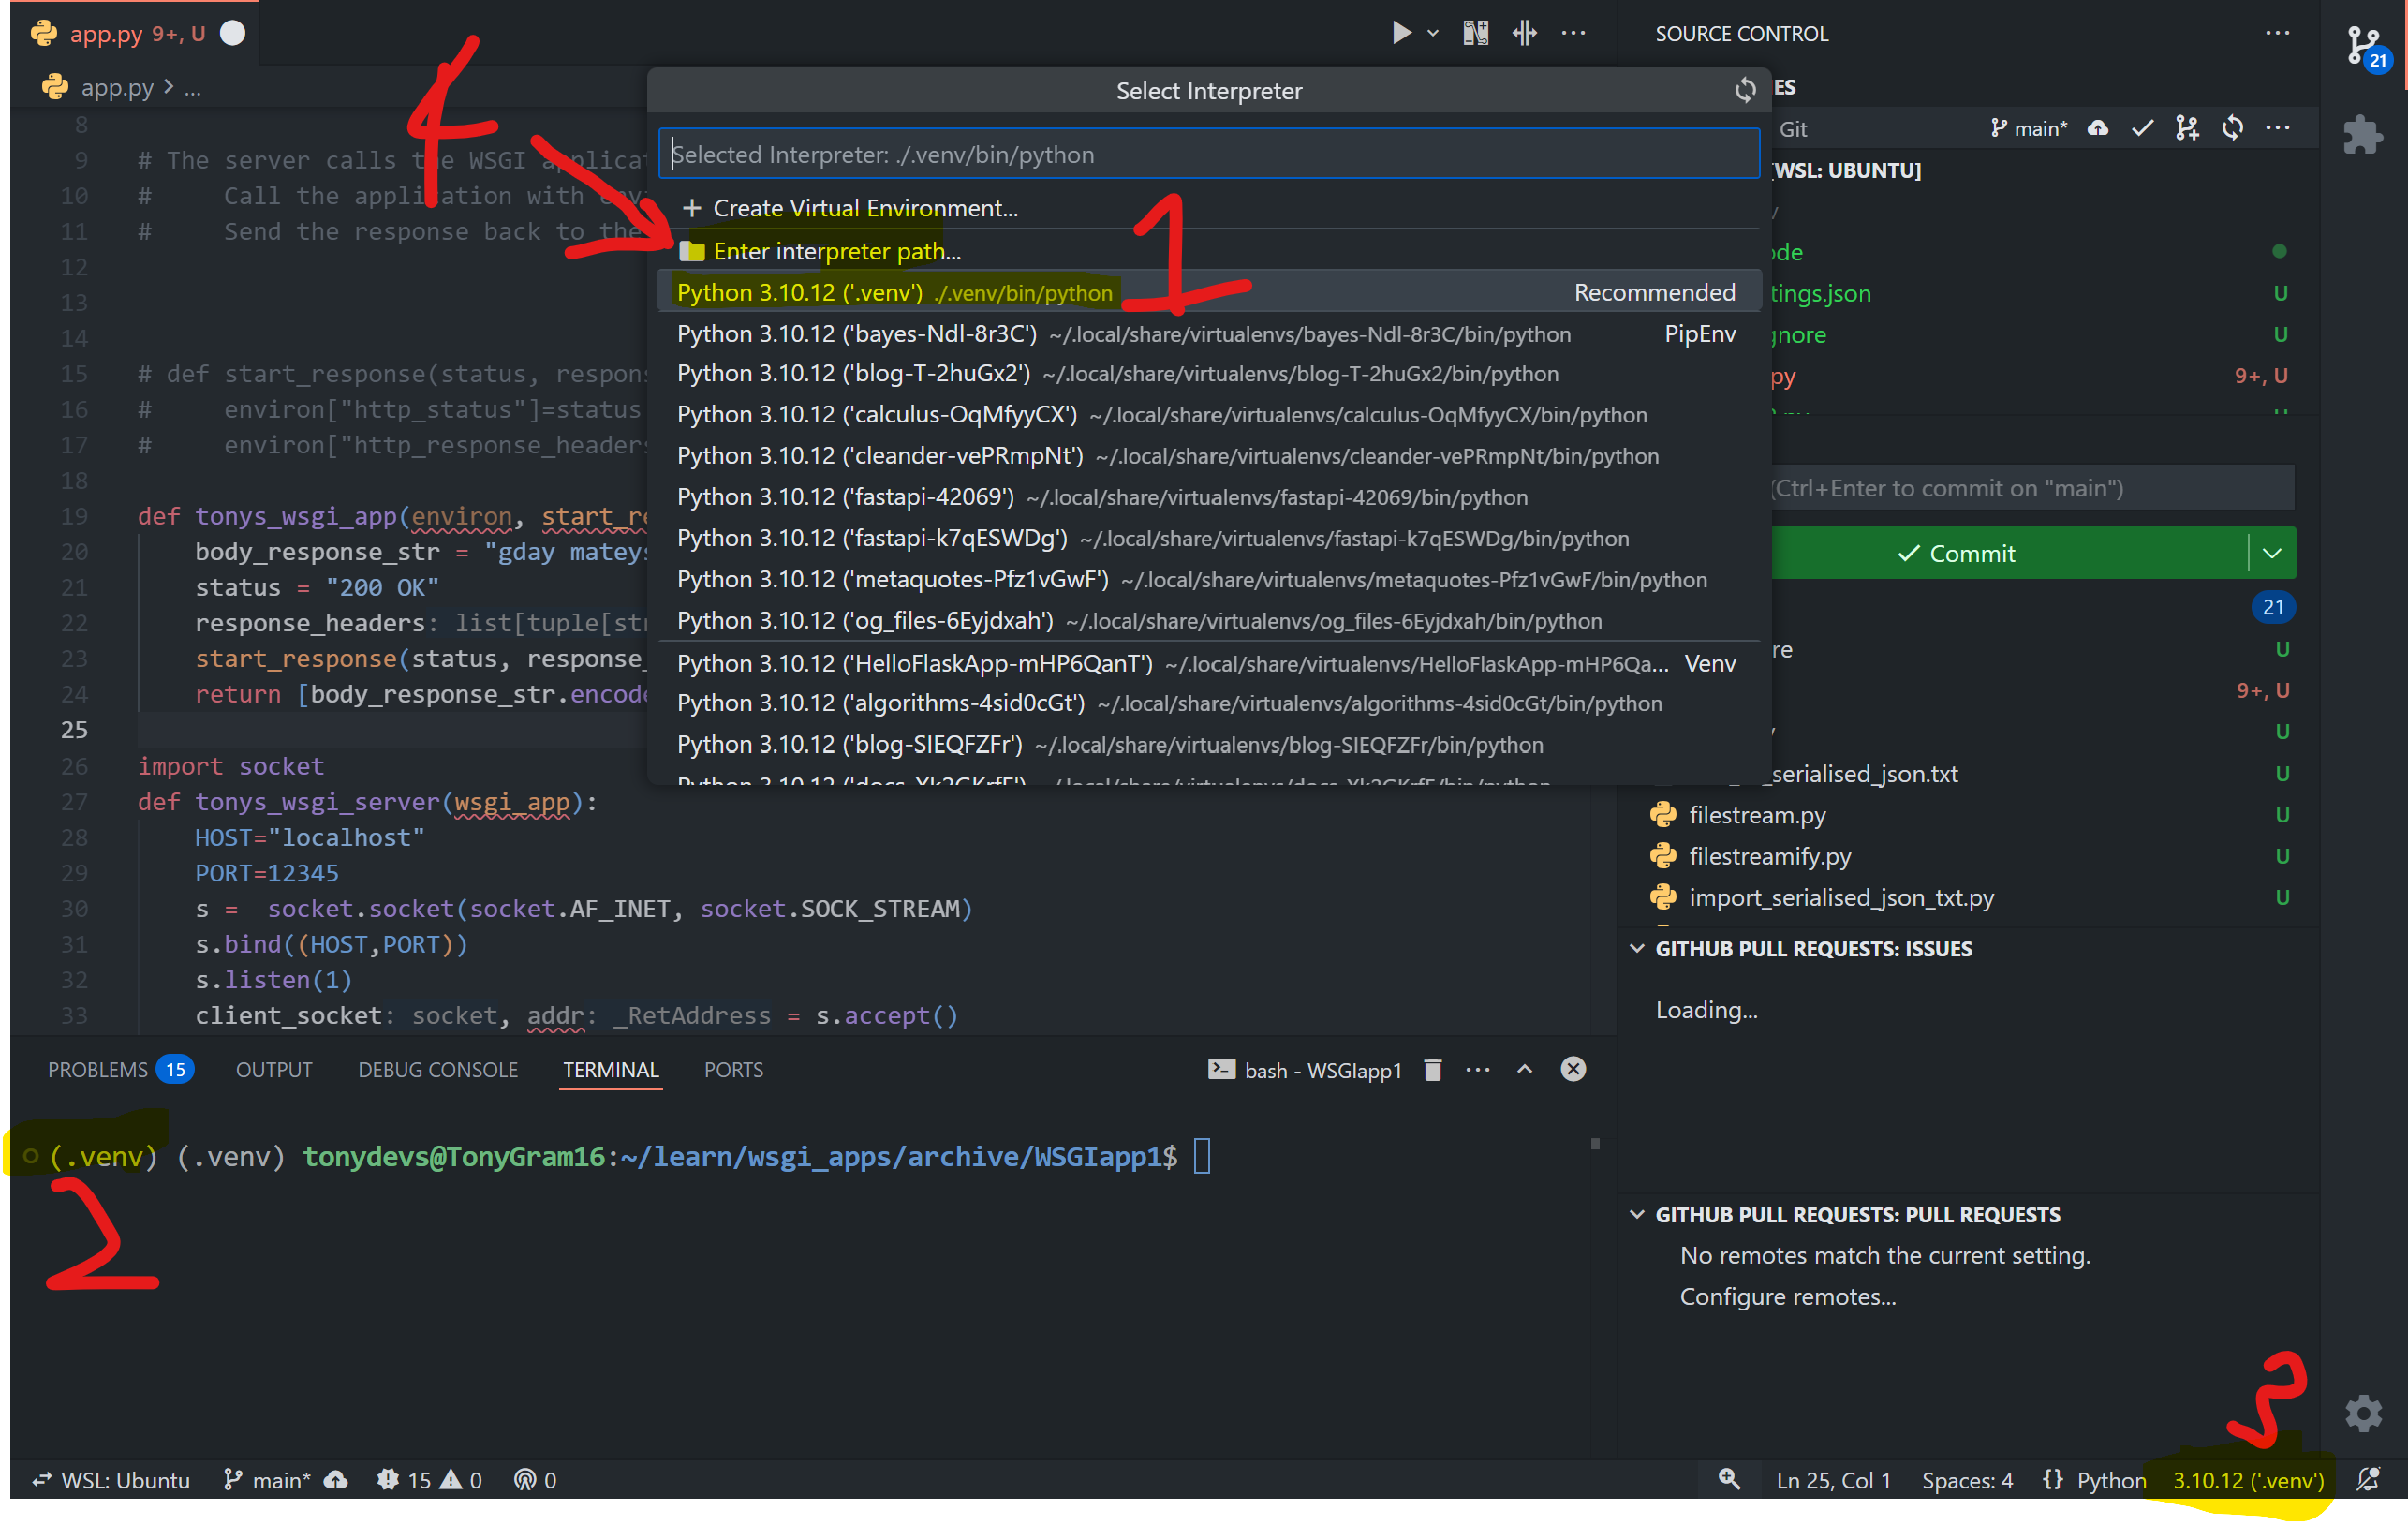Select the metaquotes-Pfz1vGwF interpreter
The image size is (2408, 1525).
1208,580
